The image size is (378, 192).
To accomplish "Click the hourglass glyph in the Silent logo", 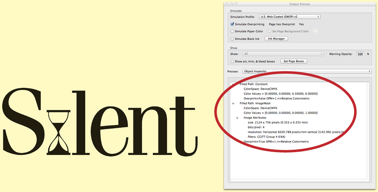I will (59, 132).
